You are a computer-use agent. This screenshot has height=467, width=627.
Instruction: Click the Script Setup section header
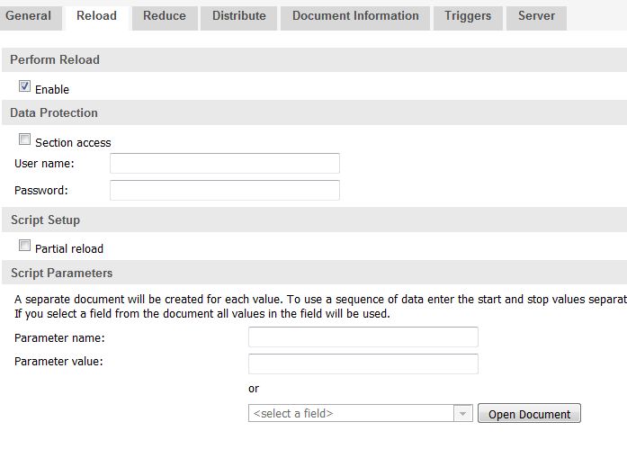(x=45, y=220)
